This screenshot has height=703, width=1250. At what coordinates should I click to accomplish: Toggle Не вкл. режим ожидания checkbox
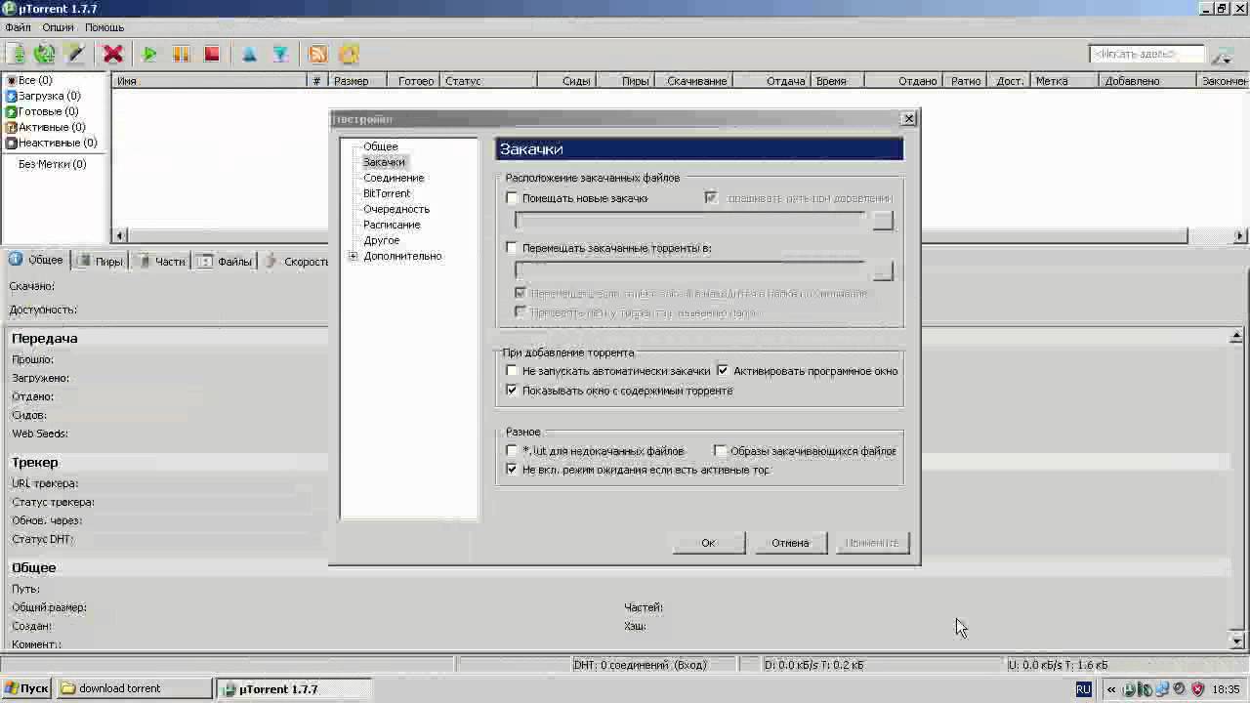coord(512,470)
